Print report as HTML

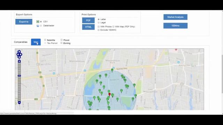(88, 27)
